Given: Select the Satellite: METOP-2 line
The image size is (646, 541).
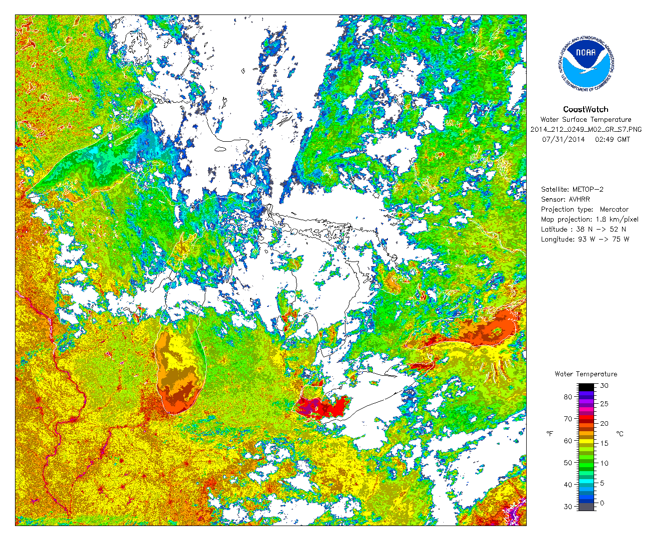Looking at the screenshot, I should [572, 190].
